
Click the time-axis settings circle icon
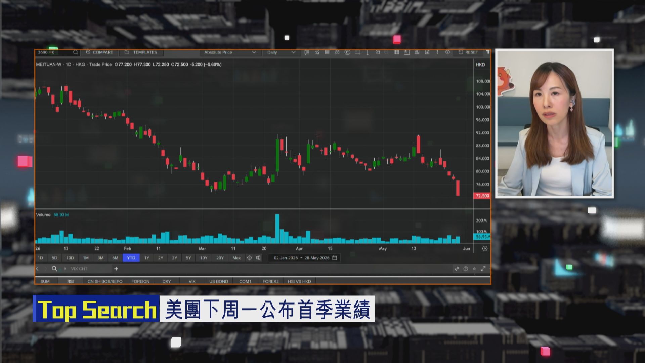tap(484, 249)
